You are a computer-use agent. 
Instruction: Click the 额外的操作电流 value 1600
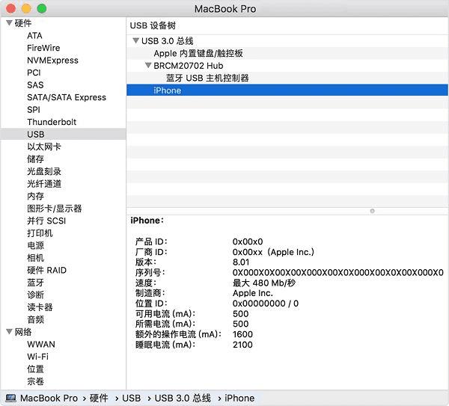point(242,334)
